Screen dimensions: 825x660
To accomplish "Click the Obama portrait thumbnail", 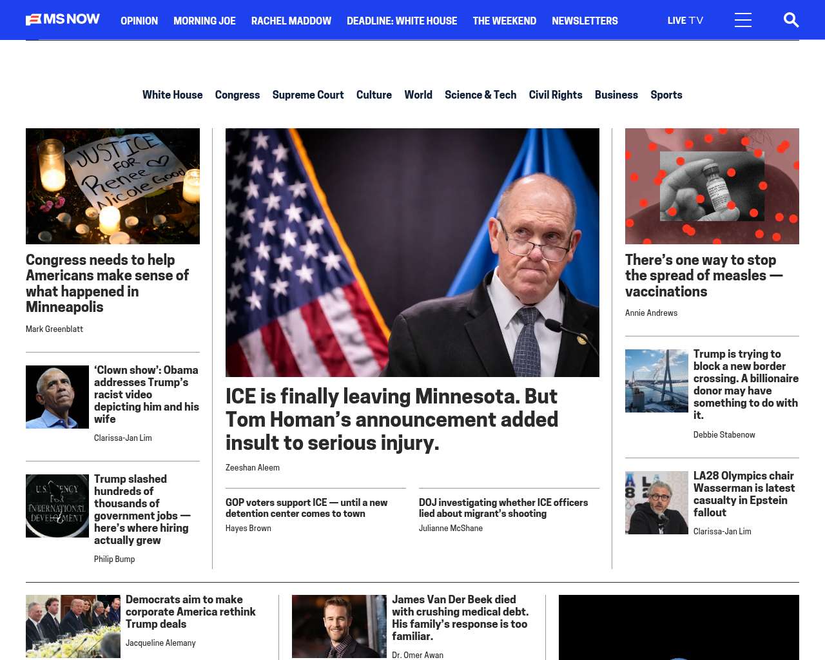I will coord(57,397).
